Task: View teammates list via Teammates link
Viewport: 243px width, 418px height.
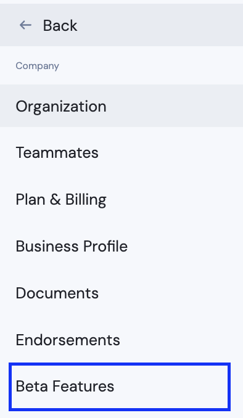Action: 57,152
